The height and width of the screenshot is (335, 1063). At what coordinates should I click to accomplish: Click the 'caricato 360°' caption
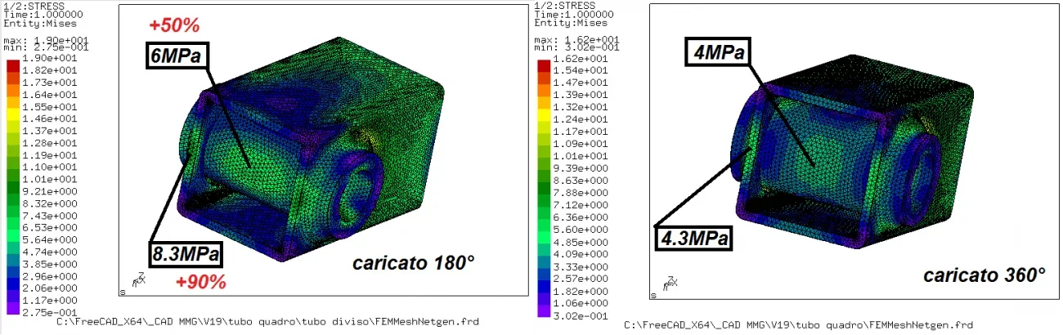[985, 275]
